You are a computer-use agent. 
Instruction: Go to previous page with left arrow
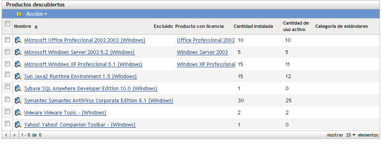coord(6,135)
